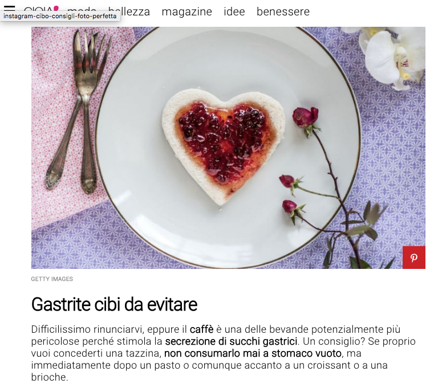Click the bold word caffè

tap(201, 329)
